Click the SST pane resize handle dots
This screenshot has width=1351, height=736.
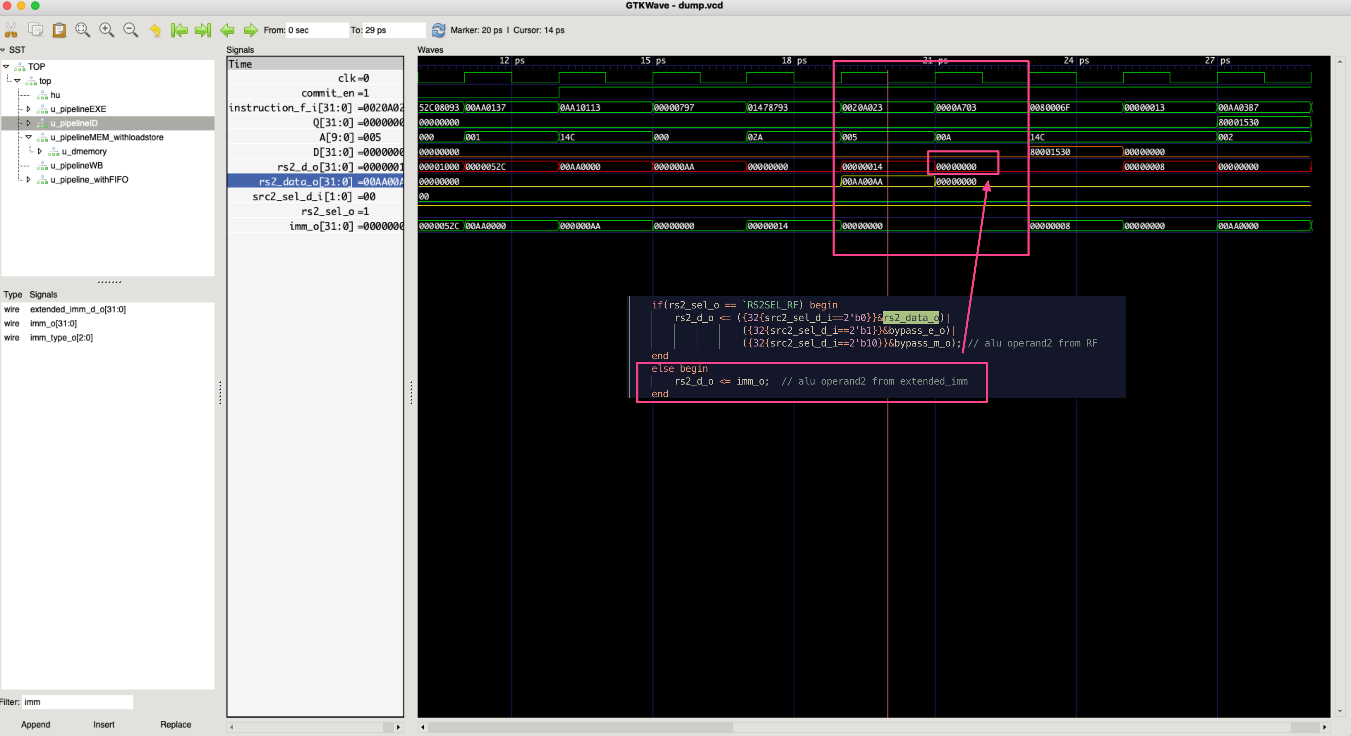tap(109, 282)
